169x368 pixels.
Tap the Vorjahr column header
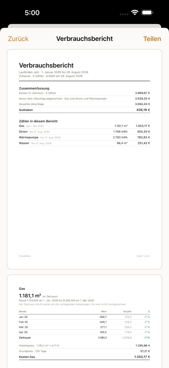point(127,311)
